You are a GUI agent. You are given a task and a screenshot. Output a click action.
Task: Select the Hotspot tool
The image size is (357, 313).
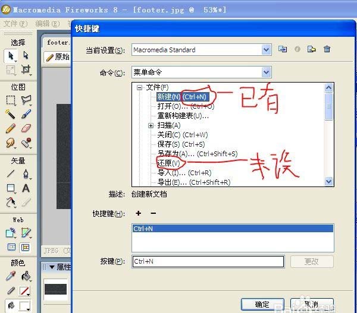click(11, 233)
